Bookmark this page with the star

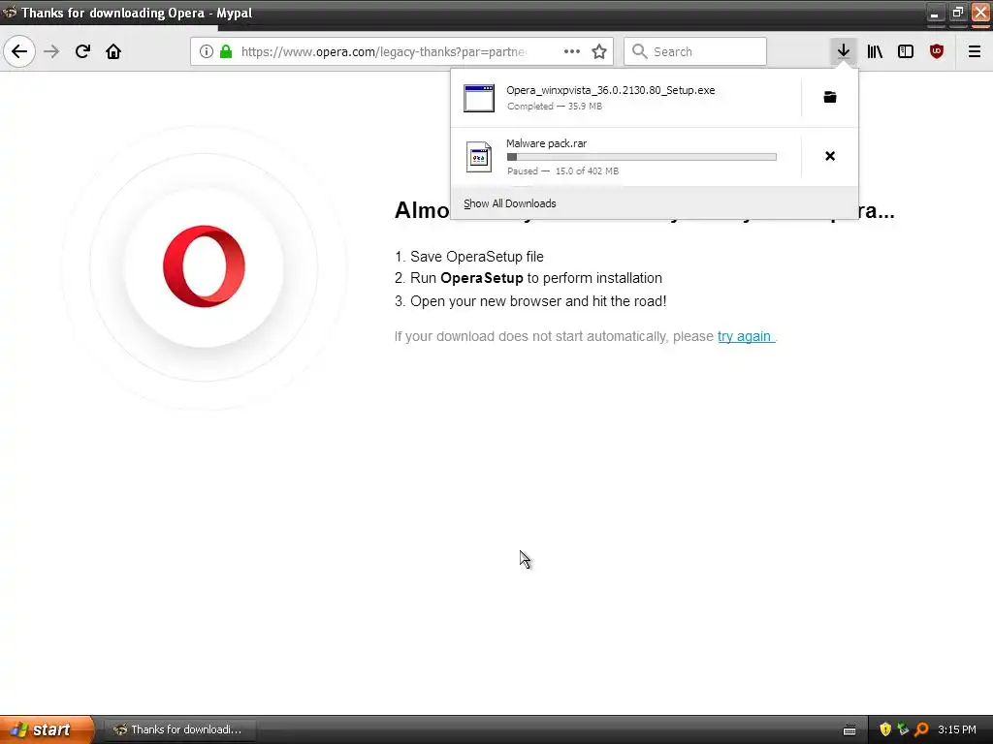pos(599,51)
